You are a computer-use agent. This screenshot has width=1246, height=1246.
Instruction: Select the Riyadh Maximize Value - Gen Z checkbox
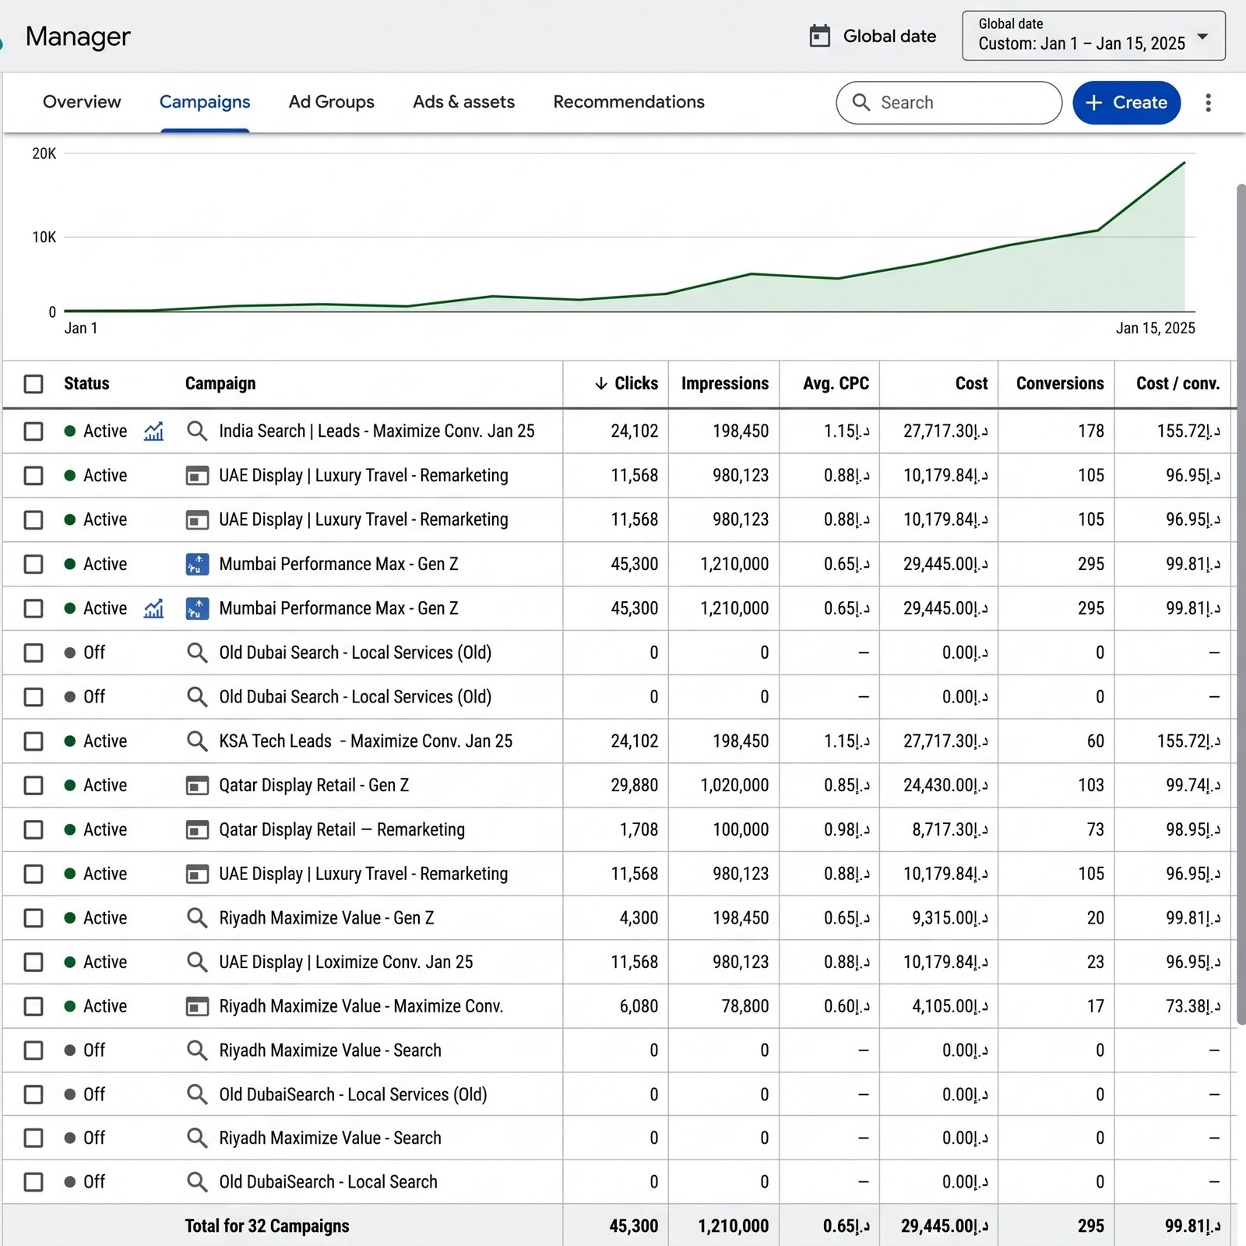(33, 917)
